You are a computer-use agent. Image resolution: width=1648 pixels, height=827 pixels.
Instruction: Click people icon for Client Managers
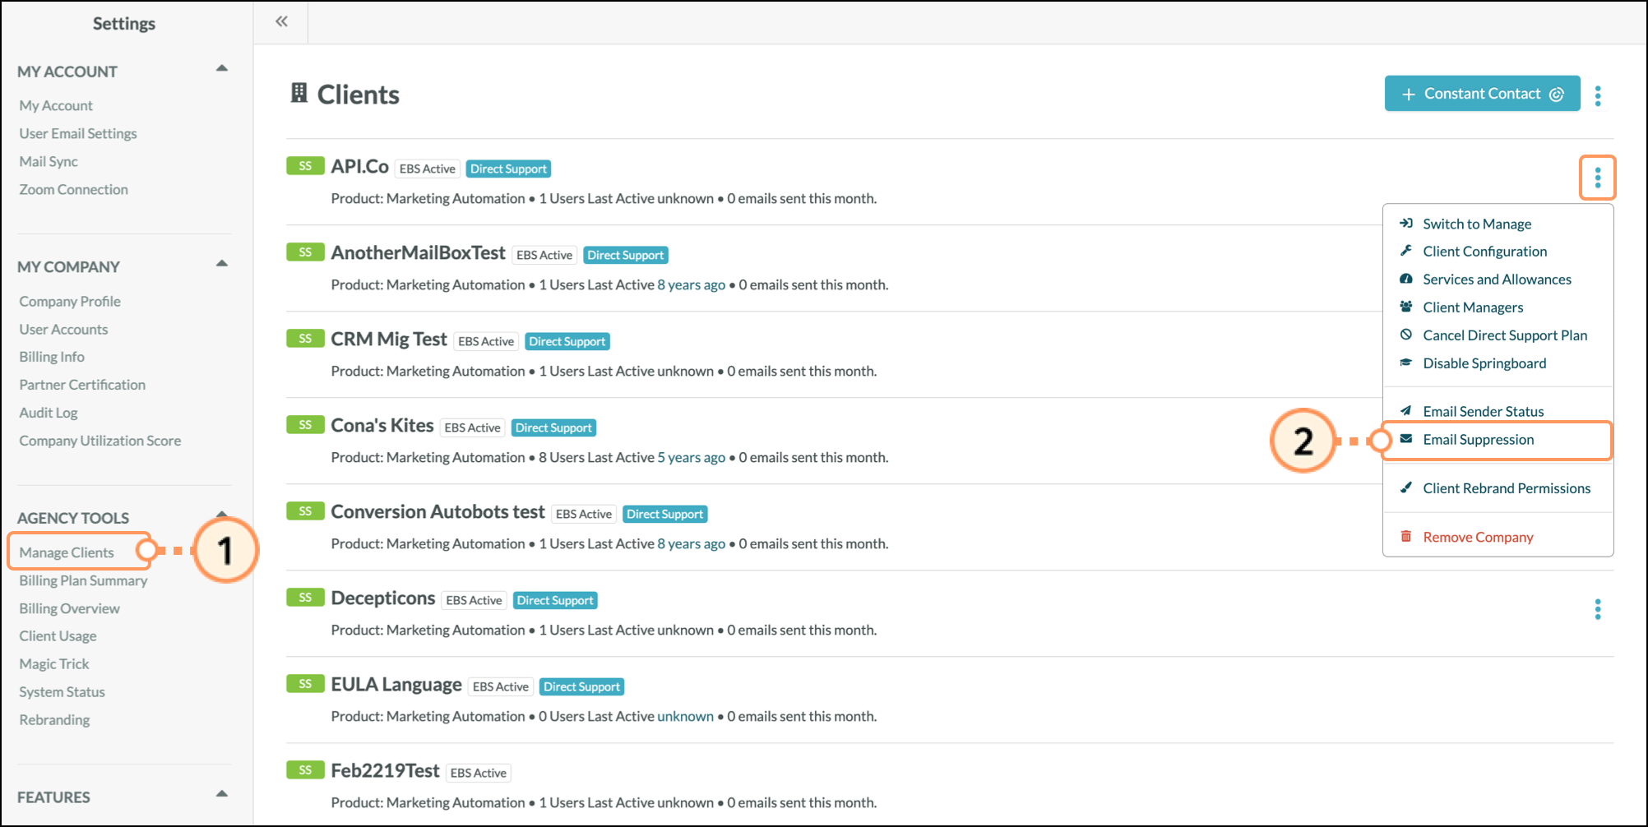pyautogui.click(x=1406, y=307)
